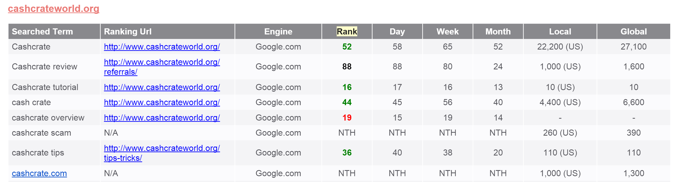Click the green rank value 52
The height and width of the screenshot is (182, 675).
[x=347, y=47]
